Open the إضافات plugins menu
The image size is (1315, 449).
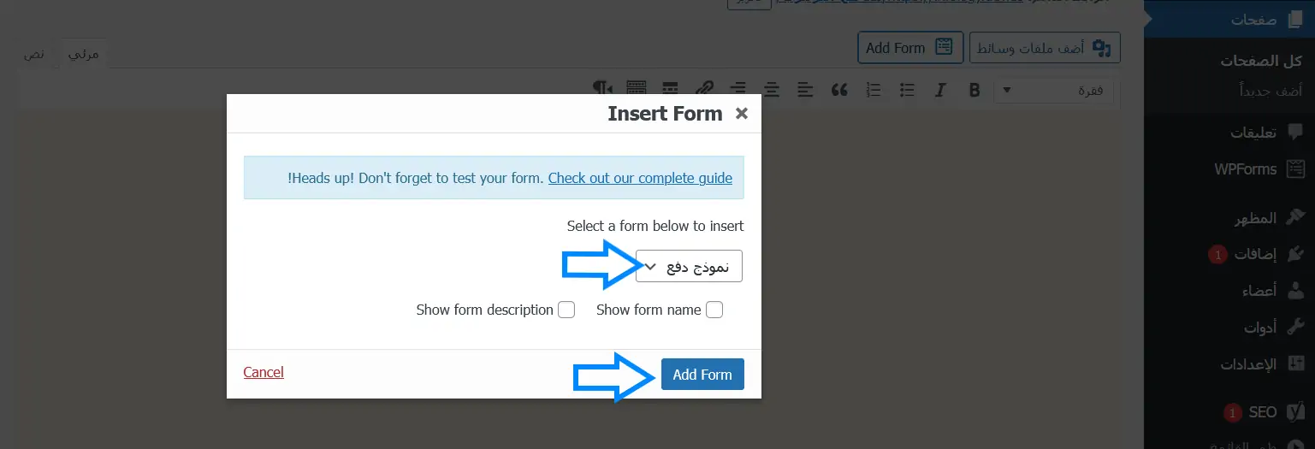(x=1255, y=255)
